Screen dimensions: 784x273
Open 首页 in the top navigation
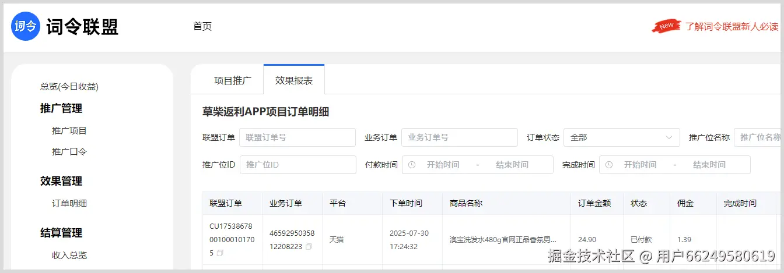(x=202, y=26)
